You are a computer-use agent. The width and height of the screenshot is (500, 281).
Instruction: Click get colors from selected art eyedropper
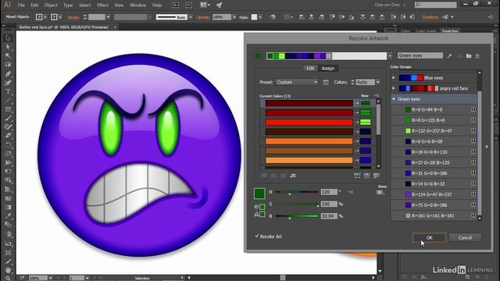pos(449,56)
